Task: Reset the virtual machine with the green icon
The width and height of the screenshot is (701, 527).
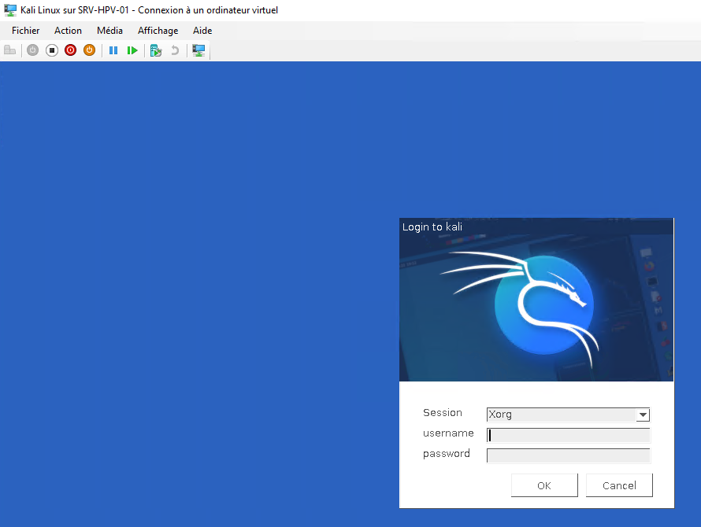Action: click(x=132, y=50)
